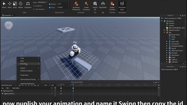The width and height of the screenshot is (187, 105).
Task: Enable the Join Surfaces checkbox
Action: (34, 9)
